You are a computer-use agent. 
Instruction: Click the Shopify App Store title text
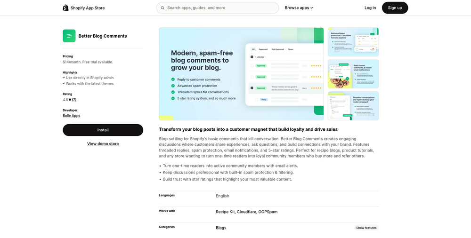[x=88, y=8]
